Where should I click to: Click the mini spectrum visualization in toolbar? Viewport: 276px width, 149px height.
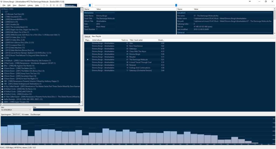pos(71,5)
